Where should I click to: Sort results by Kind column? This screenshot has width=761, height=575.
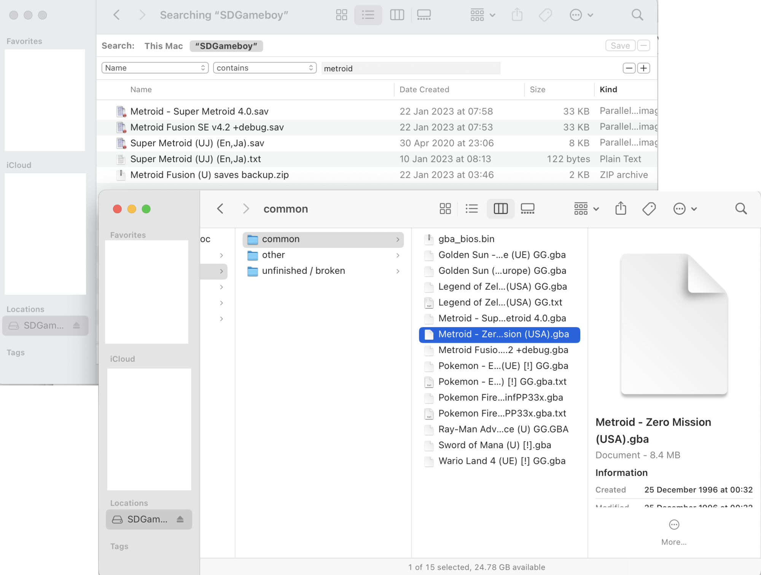[x=626, y=89]
